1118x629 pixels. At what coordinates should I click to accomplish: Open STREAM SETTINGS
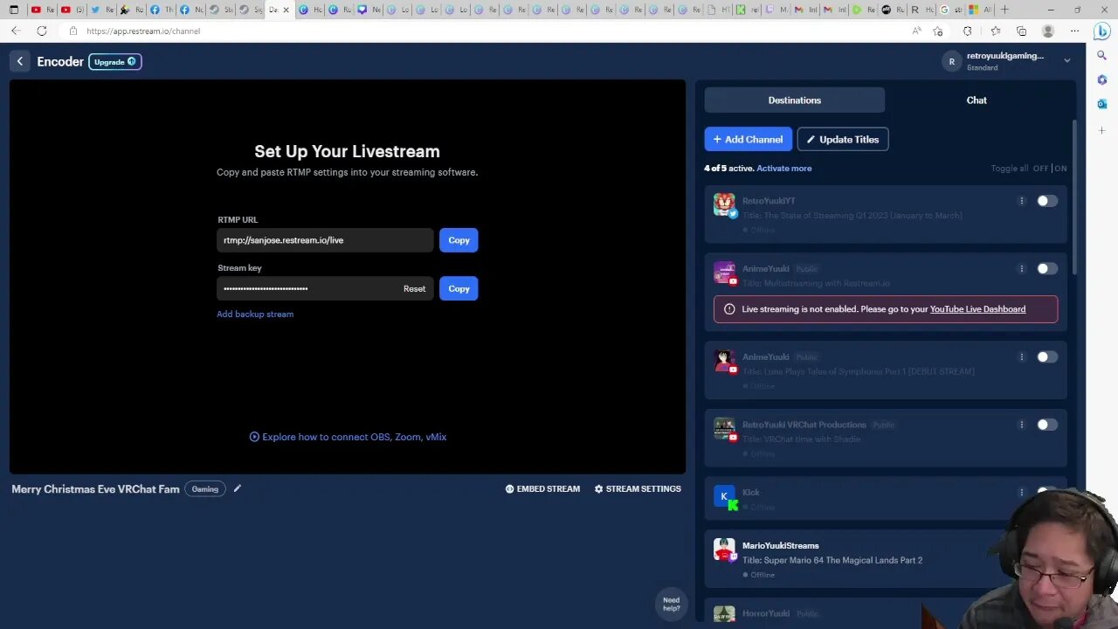(x=638, y=489)
